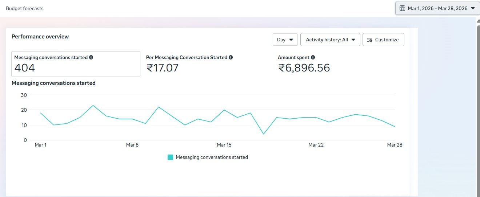Click the Mar 28 axis label

point(395,145)
